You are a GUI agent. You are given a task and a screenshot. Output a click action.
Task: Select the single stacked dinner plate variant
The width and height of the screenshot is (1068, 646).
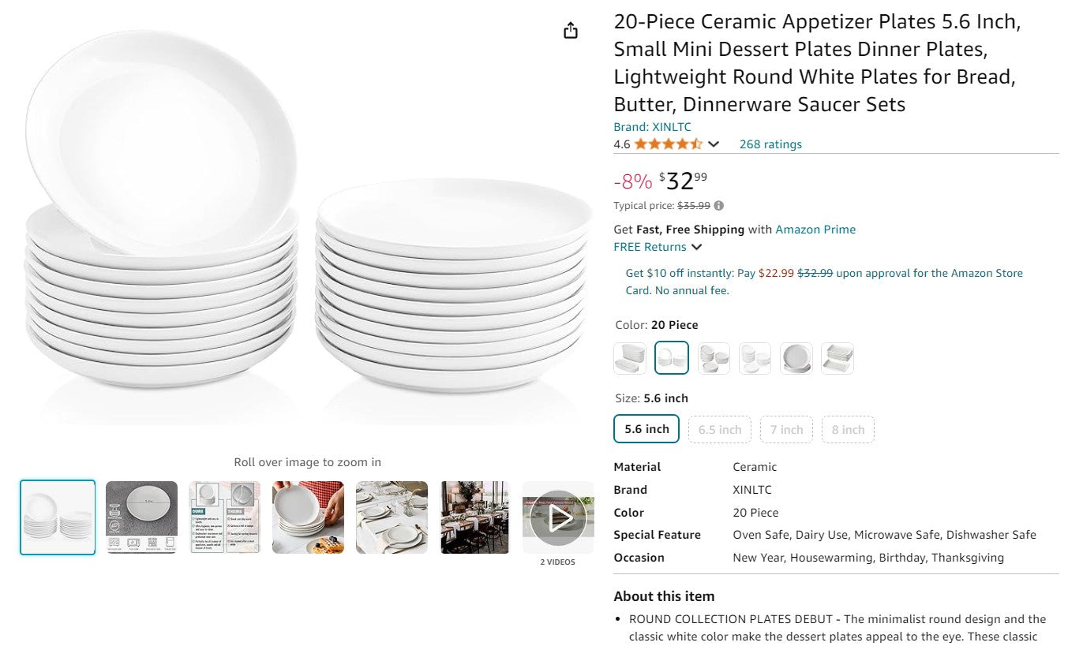796,357
